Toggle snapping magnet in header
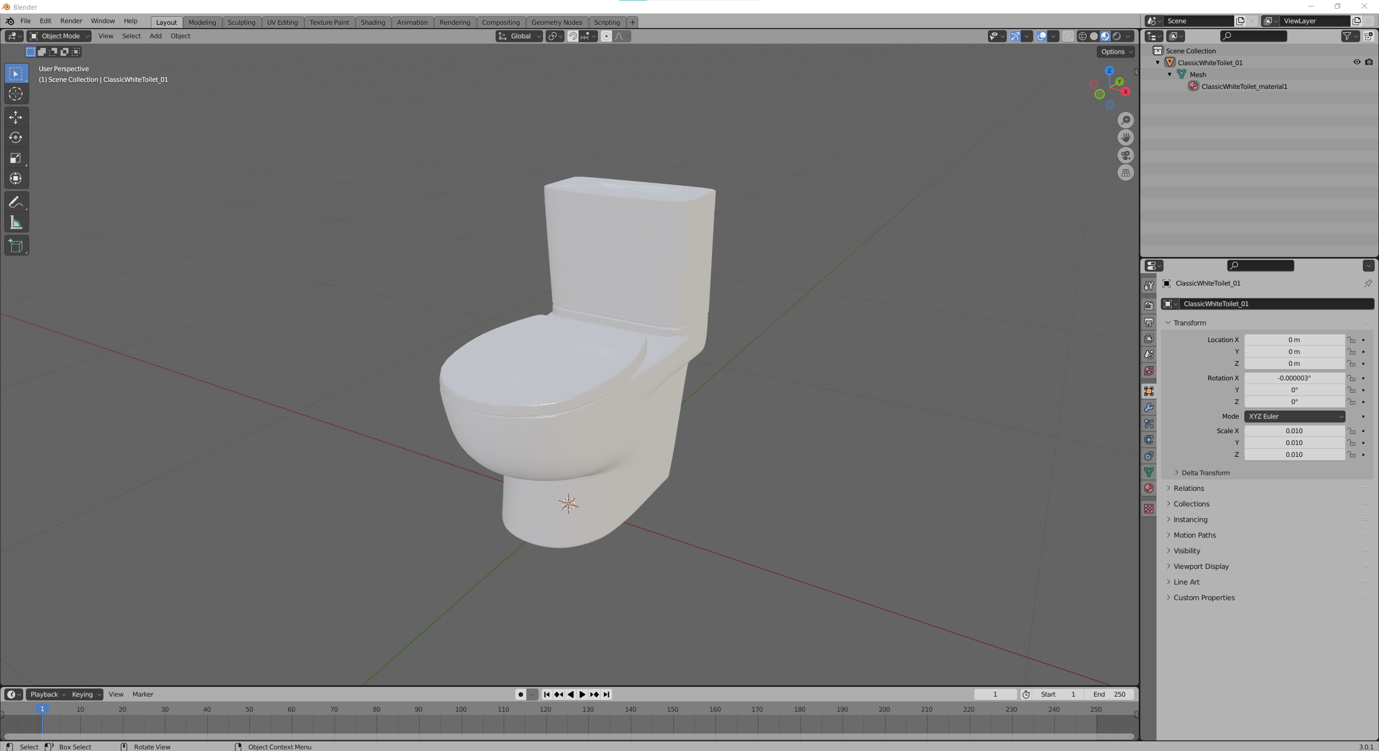This screenshot has height=751, width=1379. (573, 36)
